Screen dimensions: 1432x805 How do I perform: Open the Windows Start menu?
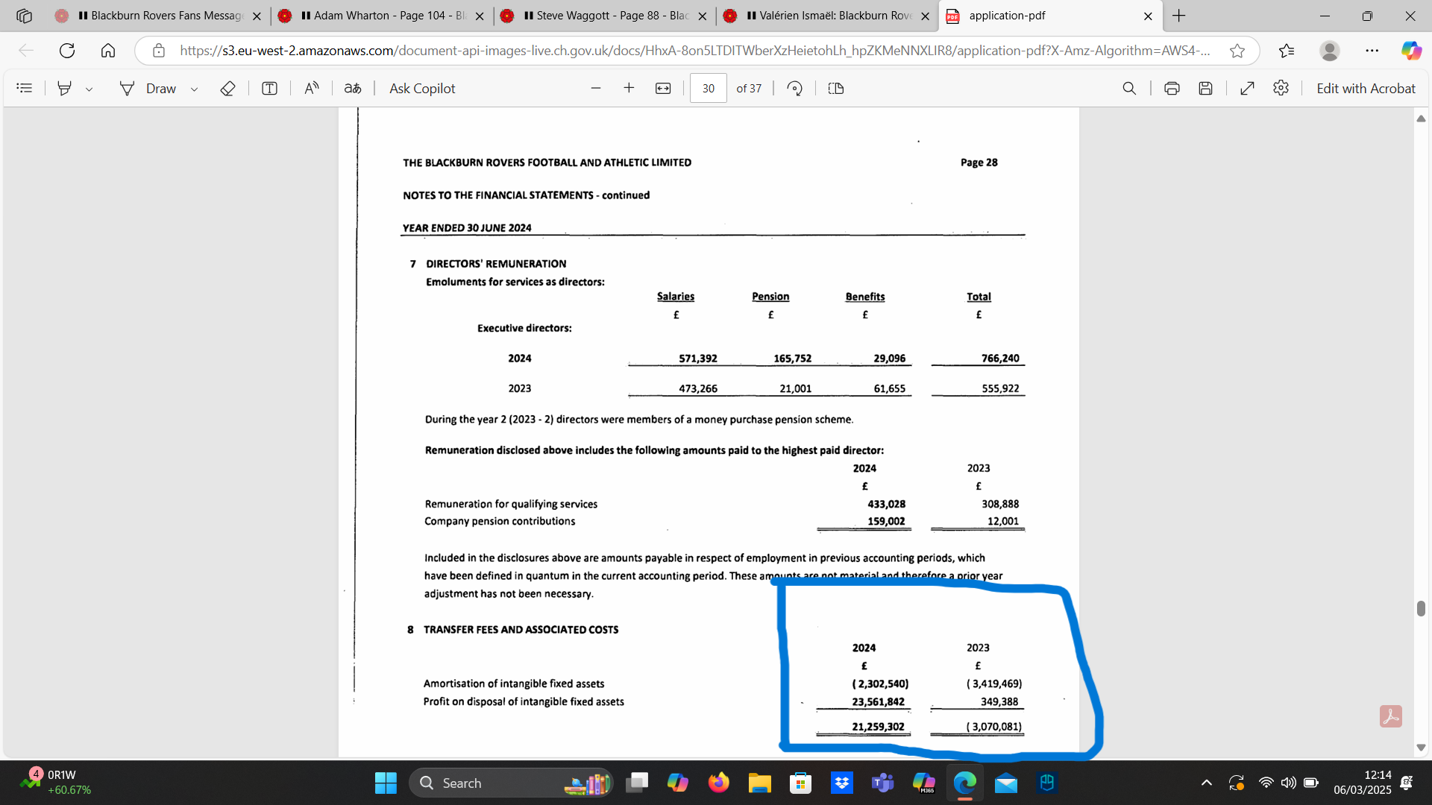pos(386,783)
